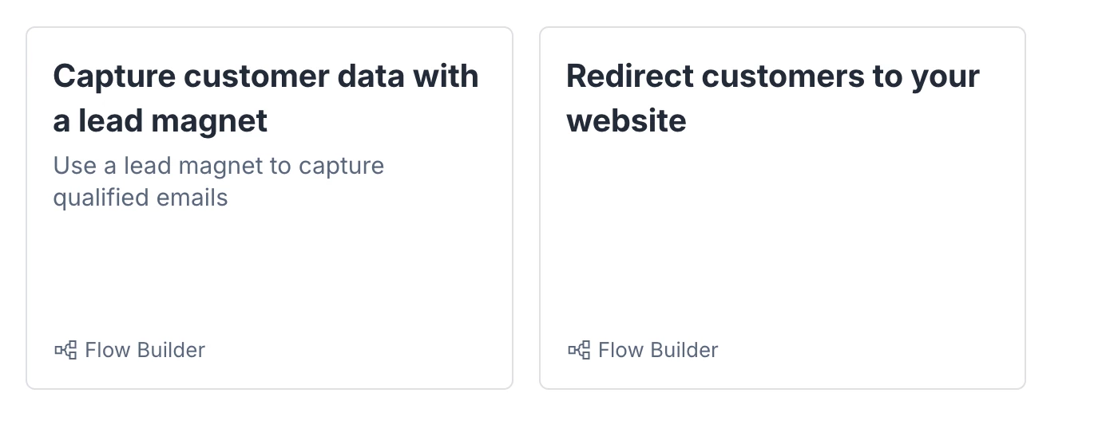This screenshot has height=440, width=1110.
Task: Select the flow diagram icon under lead magnet description
Action: 65,350
